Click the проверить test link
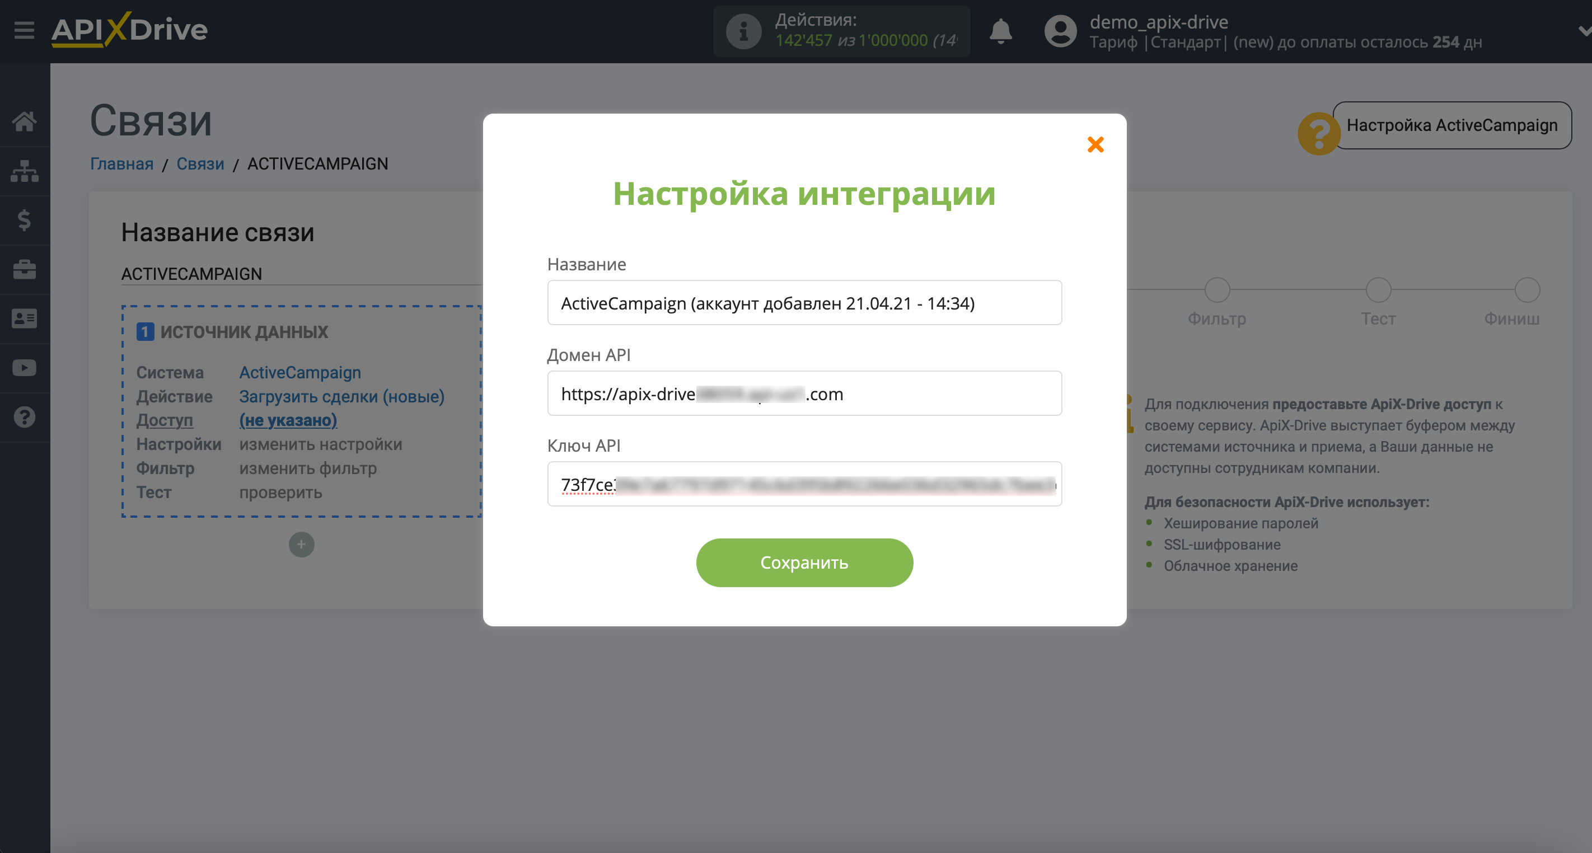The width and height of the screenshot is (1592, 853). click(x=280, y=493)
